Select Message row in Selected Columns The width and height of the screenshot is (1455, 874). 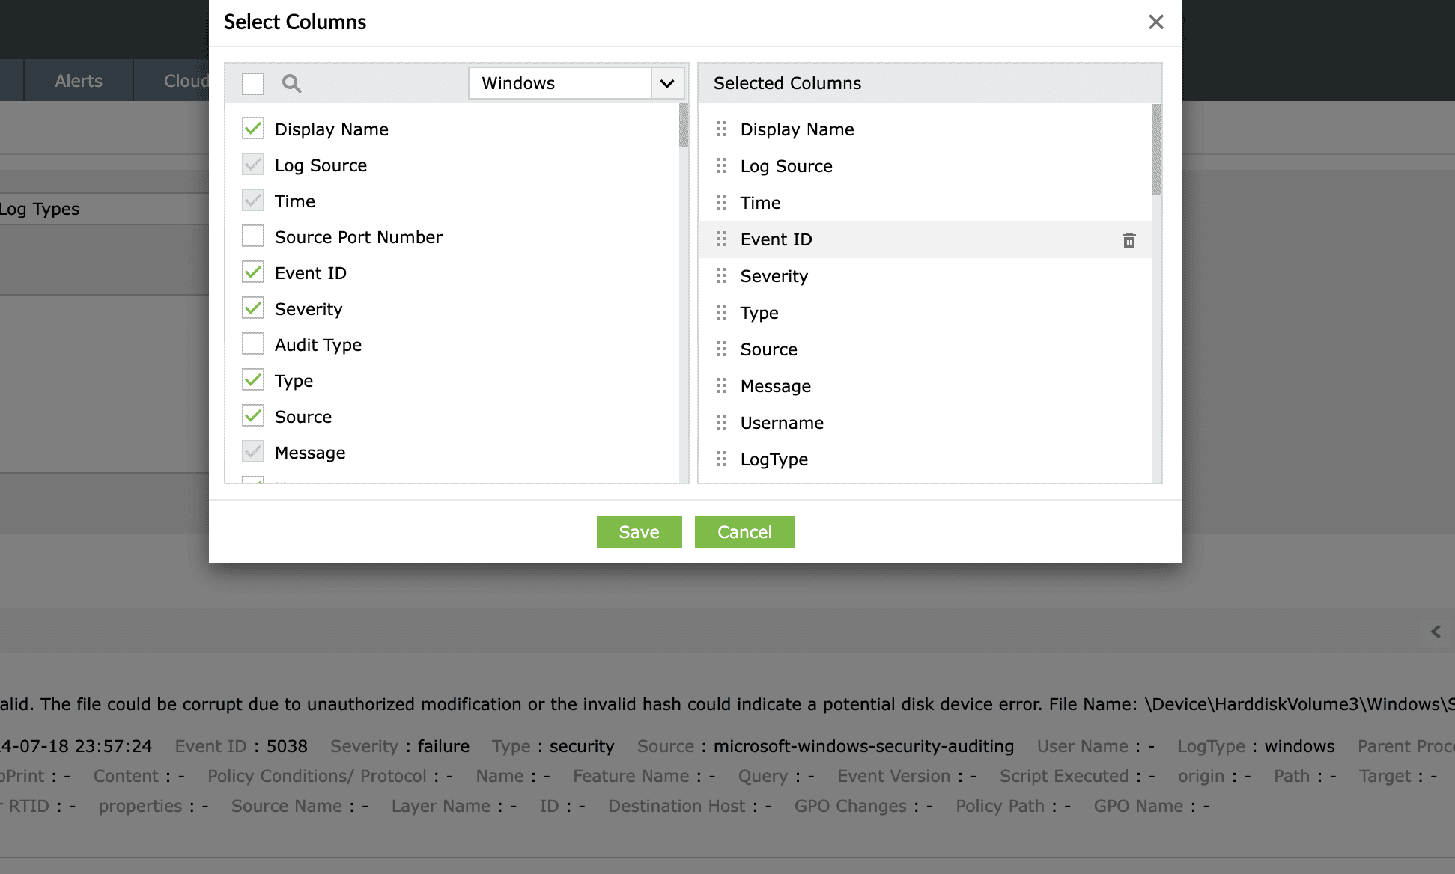click(x=925, y=386)
